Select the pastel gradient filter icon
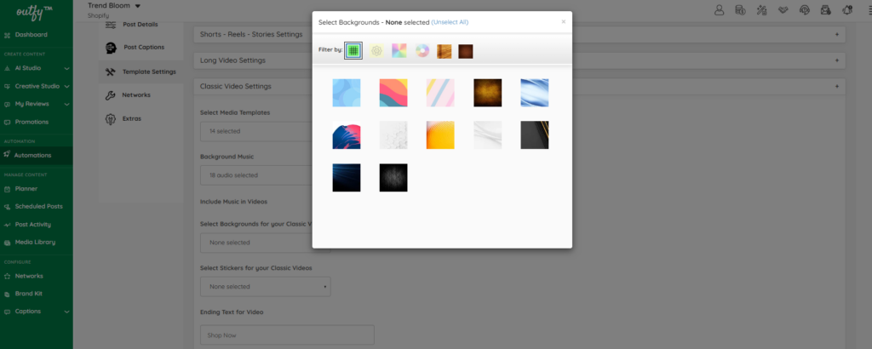Screen dimensions: 872x349 399,51
